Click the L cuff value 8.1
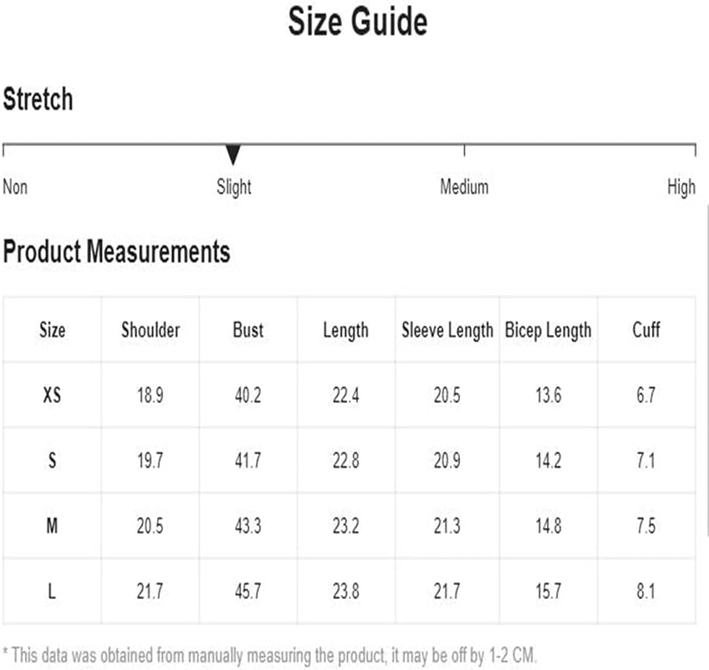709x670 pixels. tap(645, 591)
